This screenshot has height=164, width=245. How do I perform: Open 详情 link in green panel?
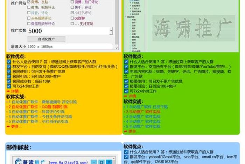(132, 96)
